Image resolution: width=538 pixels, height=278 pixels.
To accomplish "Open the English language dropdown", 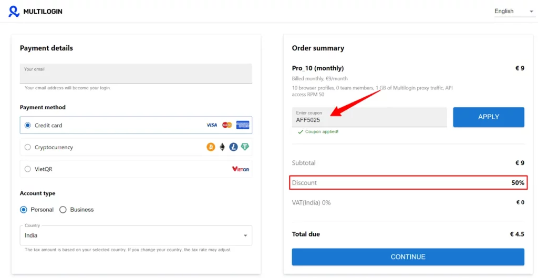I will click(x=514, y=12).
